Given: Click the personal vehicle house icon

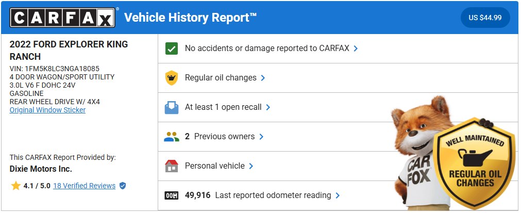Looking at the screenshot, I should click(171, 166).
